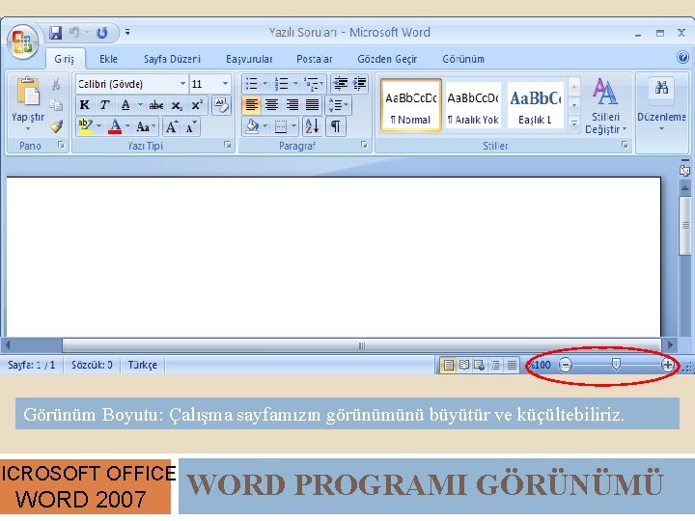Open bullet list style dropdown

(265, 83)
